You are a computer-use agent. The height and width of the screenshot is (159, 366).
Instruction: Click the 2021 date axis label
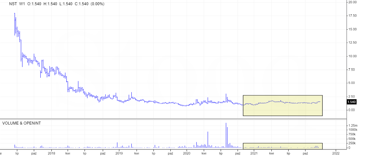(x=254, y=153)
